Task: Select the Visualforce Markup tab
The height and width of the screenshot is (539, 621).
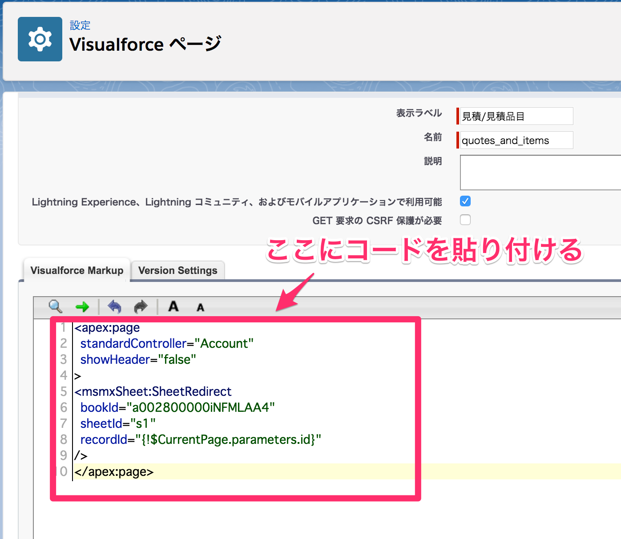Action: click(76, 270)
